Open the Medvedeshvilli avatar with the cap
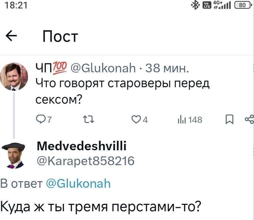254x220 pixels. click(15, 155)
